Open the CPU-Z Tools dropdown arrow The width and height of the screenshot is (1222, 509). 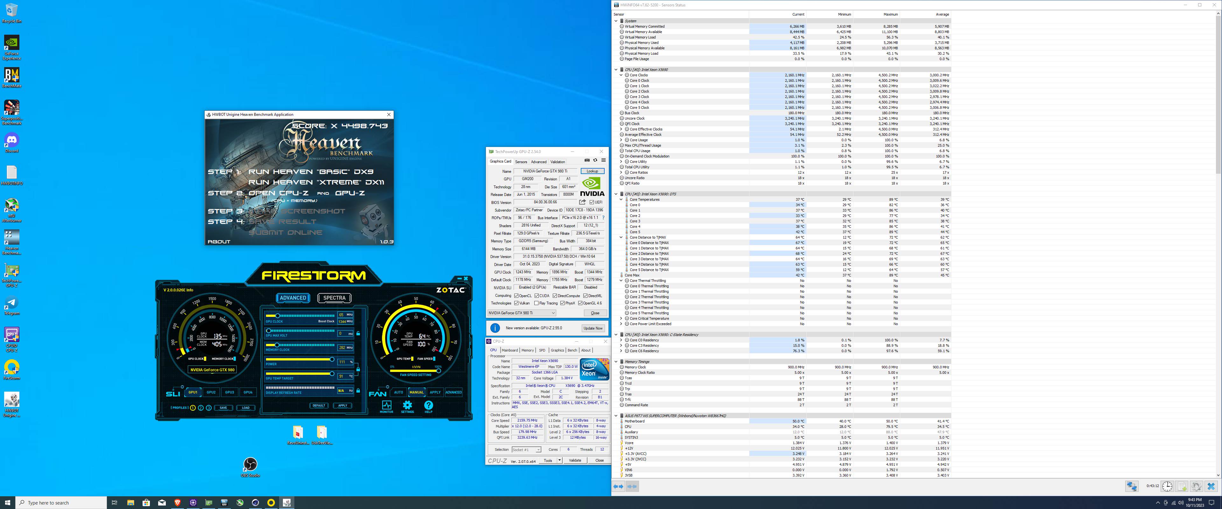click(x=560, y=460)
